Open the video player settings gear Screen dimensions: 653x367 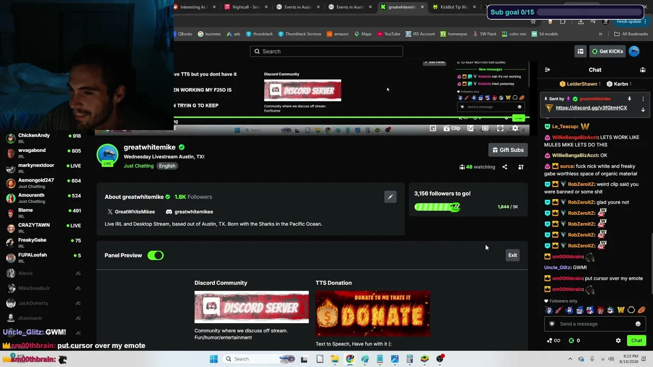point(515,128)
